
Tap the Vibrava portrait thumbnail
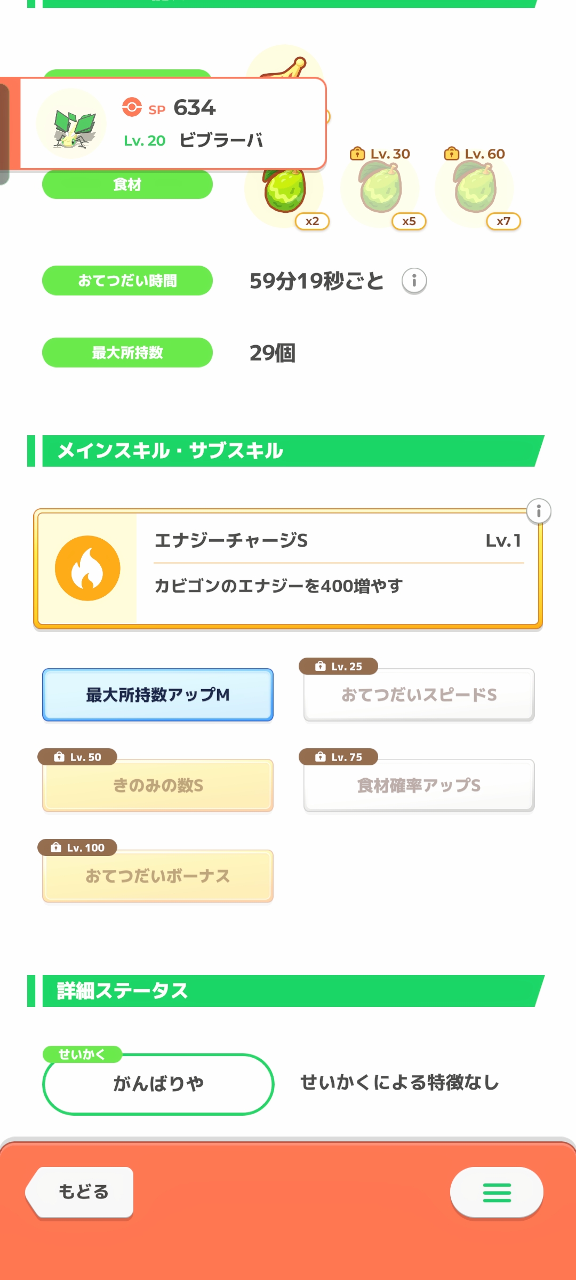(x=73, y=125)
